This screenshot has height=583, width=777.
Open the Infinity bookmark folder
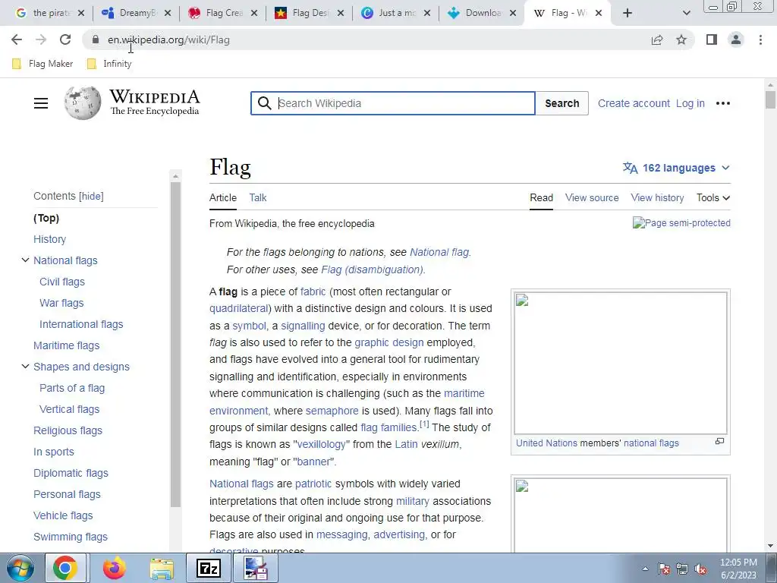pos(109,64)
